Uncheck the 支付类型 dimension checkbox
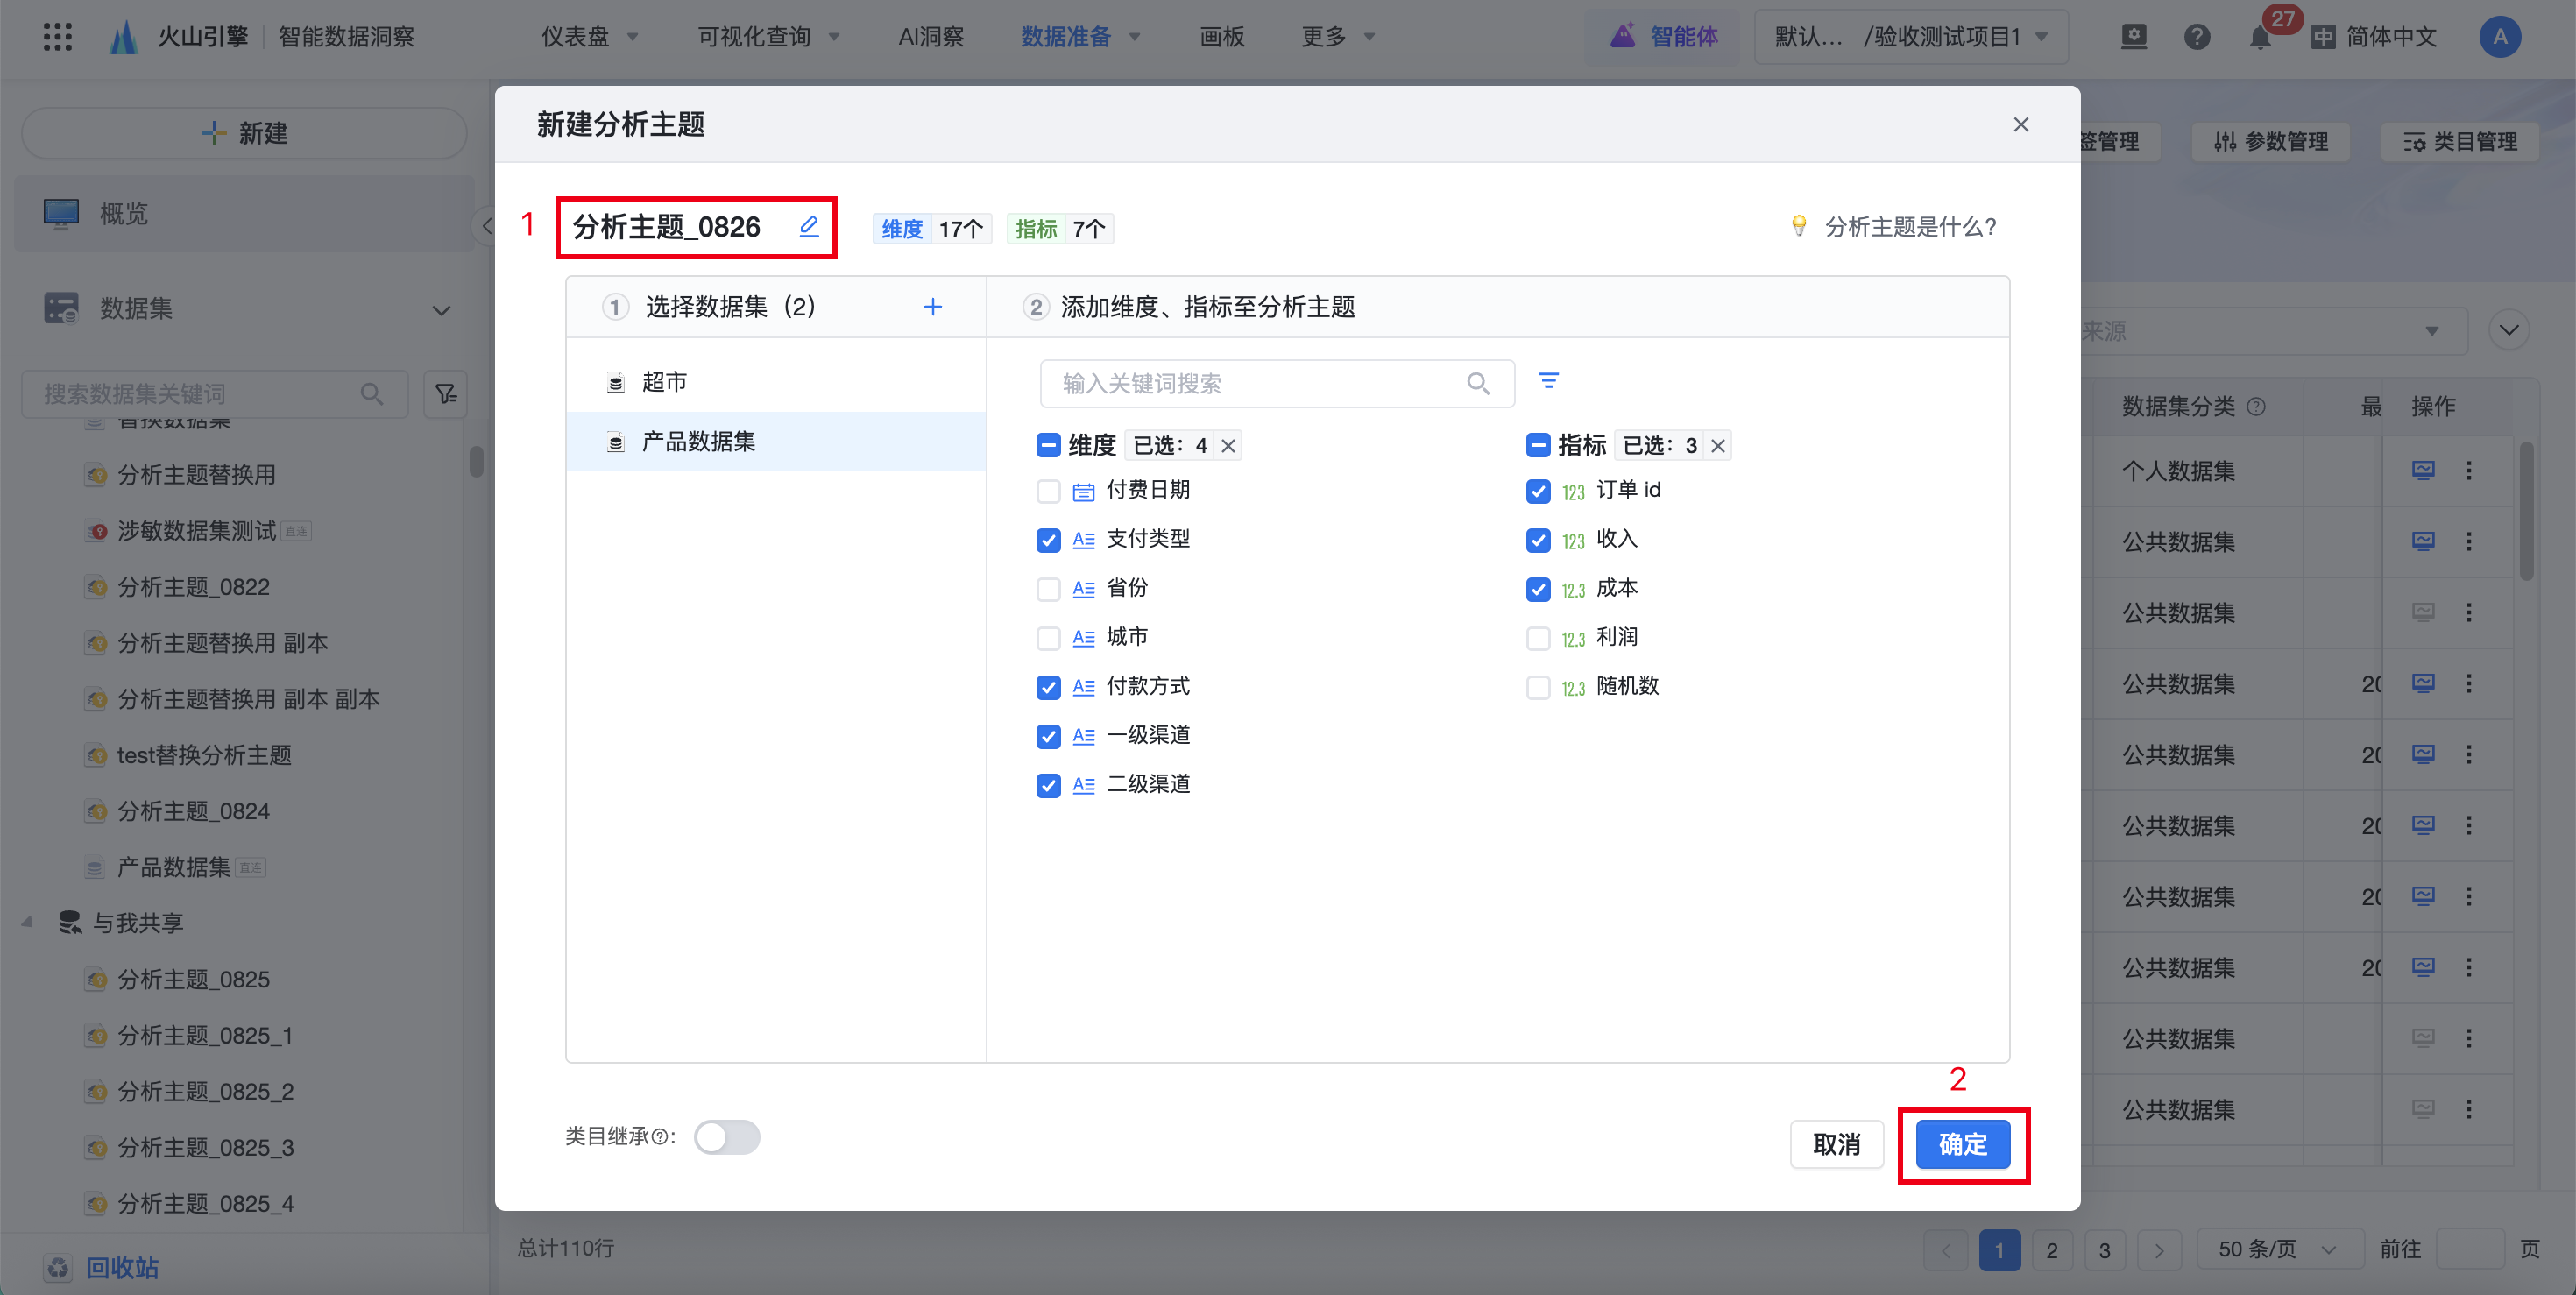This screenshot has height=1295, width=2576. click(1048, 540)
